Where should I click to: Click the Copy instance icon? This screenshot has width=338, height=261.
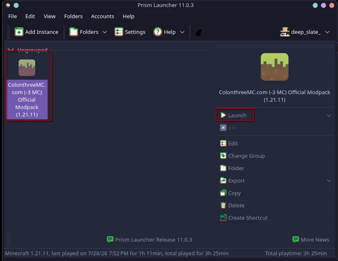(x=223, y=193)
